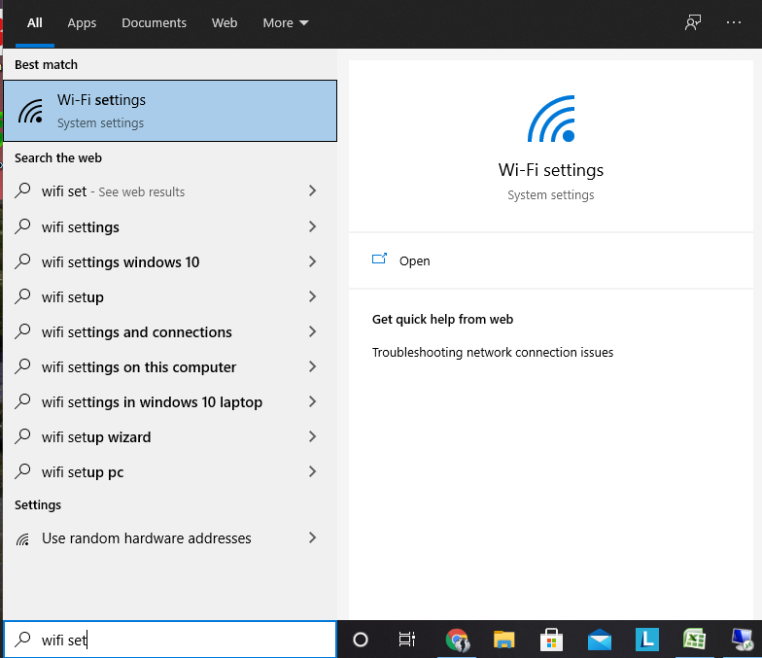Open the remote desktop icon on taskbar
This screenshot has height=658, width=762.
pos(743,640)
